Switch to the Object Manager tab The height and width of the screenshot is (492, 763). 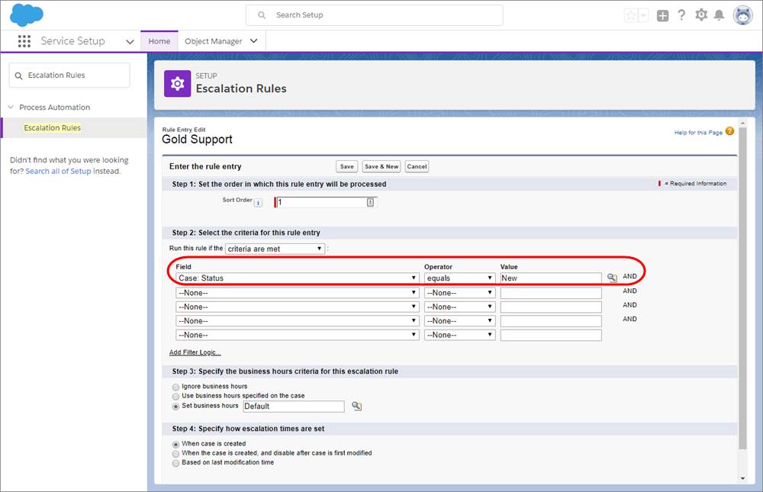pos(213,41)
